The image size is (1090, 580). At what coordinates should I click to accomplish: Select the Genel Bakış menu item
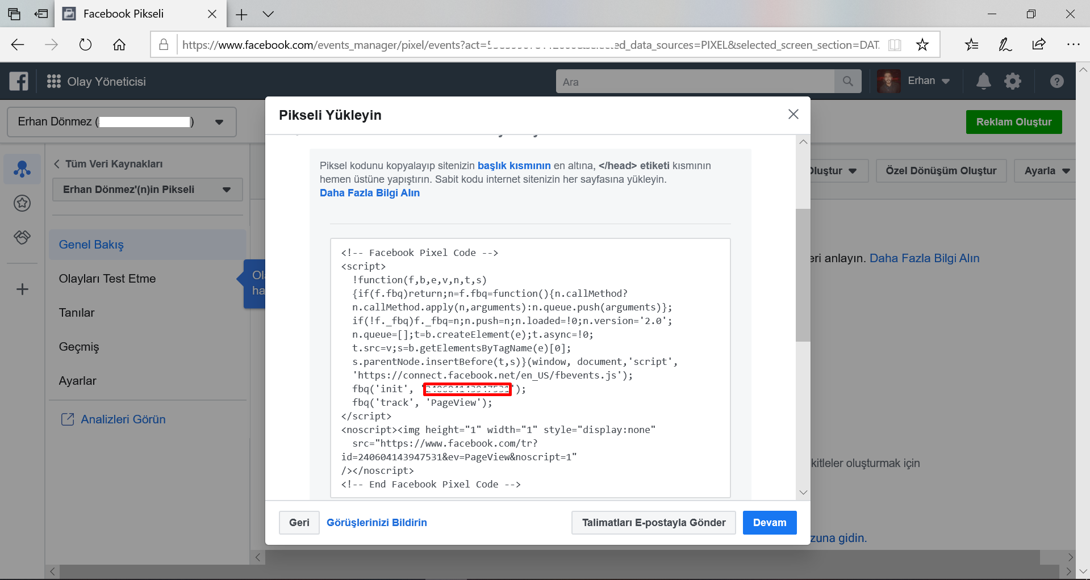click(148, 245)
